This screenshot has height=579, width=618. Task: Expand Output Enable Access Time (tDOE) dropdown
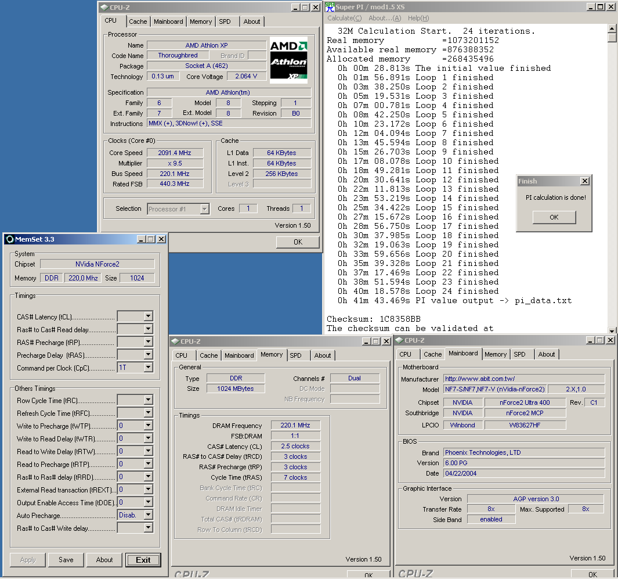click(148, 502)
